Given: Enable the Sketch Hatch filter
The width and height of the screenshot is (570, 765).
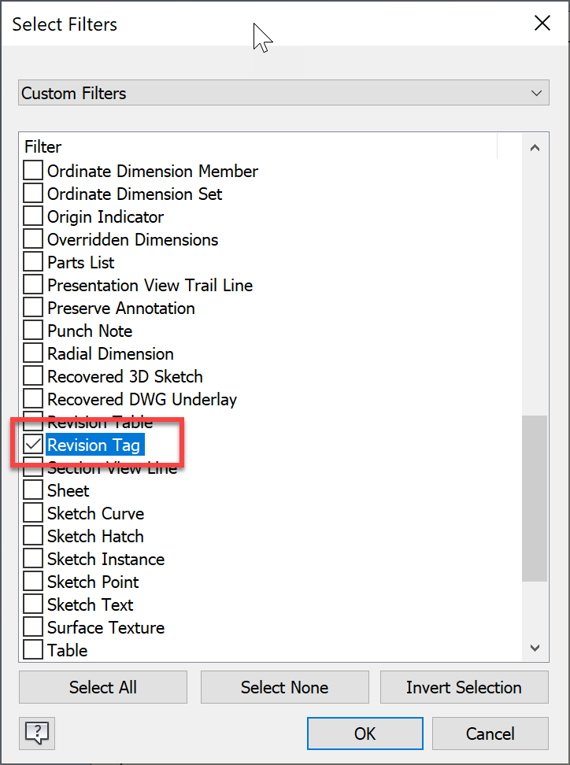Looking at the screenshot, I should pos(31,536).
